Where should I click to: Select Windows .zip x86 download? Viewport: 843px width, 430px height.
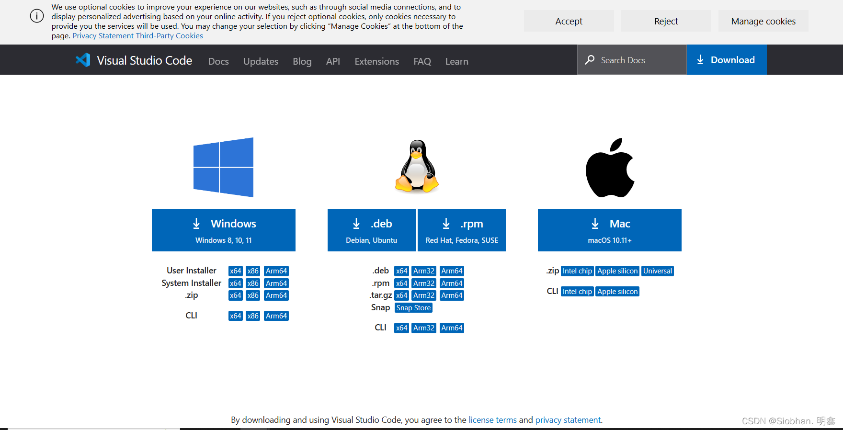253,295
